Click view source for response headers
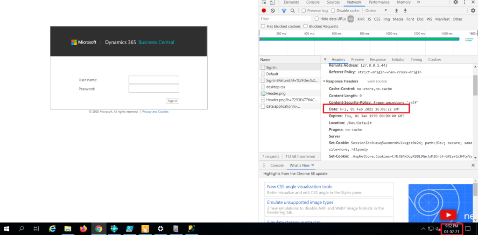478x235 pixels. tap(377, 81)
